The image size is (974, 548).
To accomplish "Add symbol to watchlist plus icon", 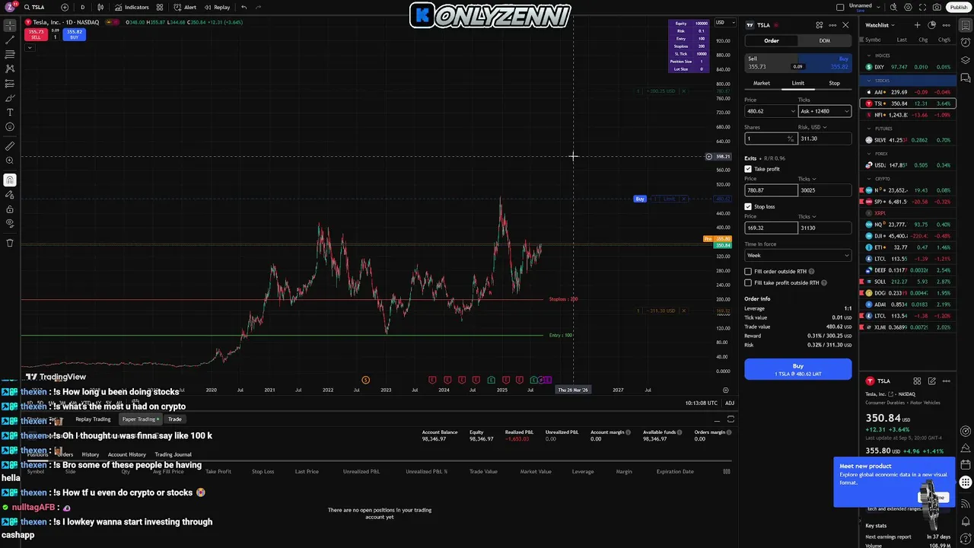I will (918, 25).
